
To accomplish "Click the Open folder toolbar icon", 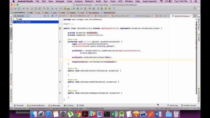I will click(12, 9).
